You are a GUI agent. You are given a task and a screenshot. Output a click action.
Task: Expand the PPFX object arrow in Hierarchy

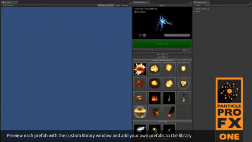(x=194, y=11)
